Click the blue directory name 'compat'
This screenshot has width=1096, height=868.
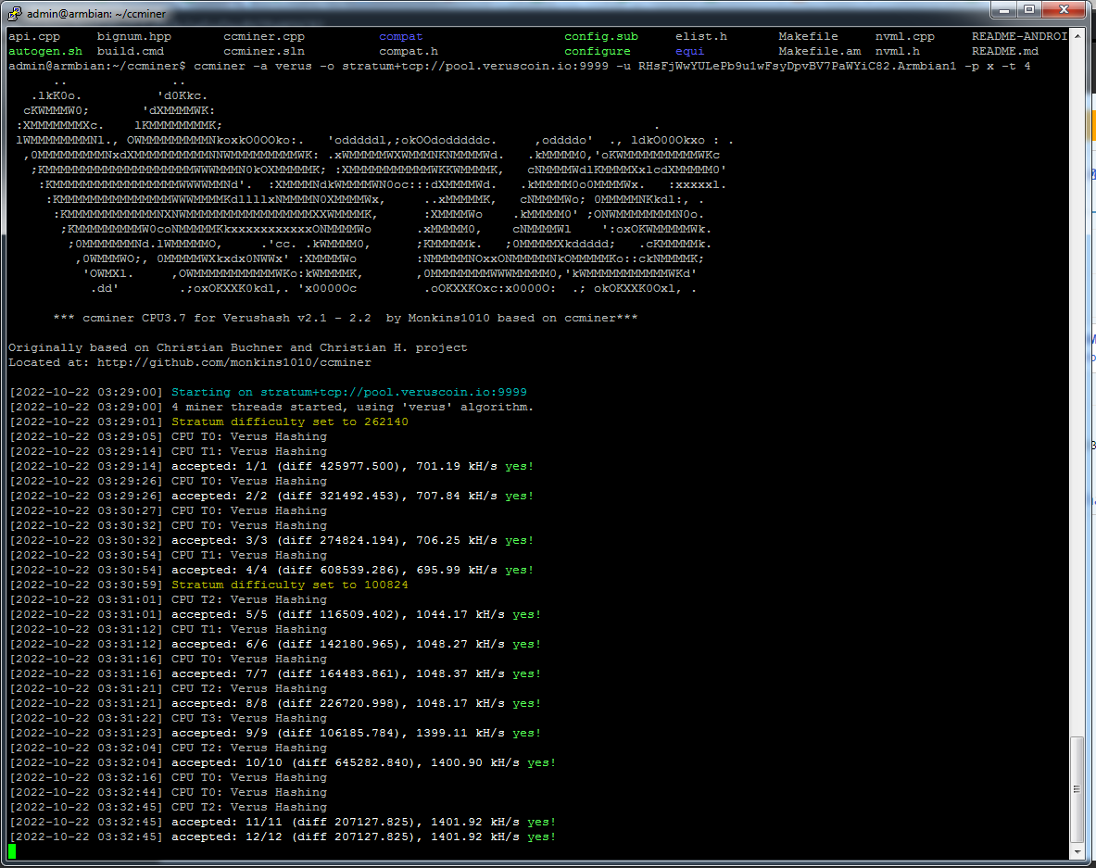(x=401, y=36)
